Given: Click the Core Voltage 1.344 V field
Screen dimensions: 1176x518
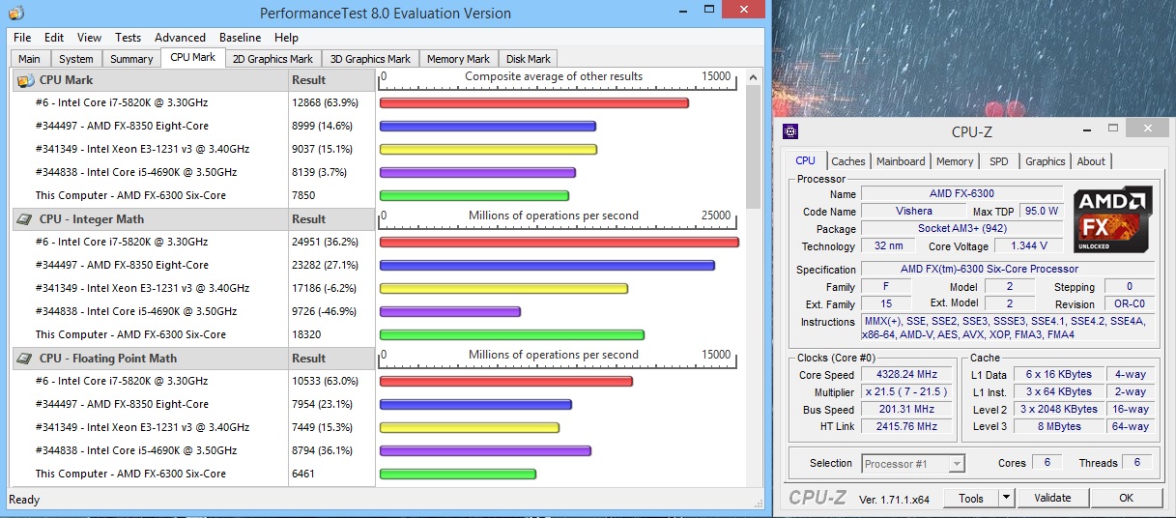Looking at the screenshot, I should [1029, 246].
